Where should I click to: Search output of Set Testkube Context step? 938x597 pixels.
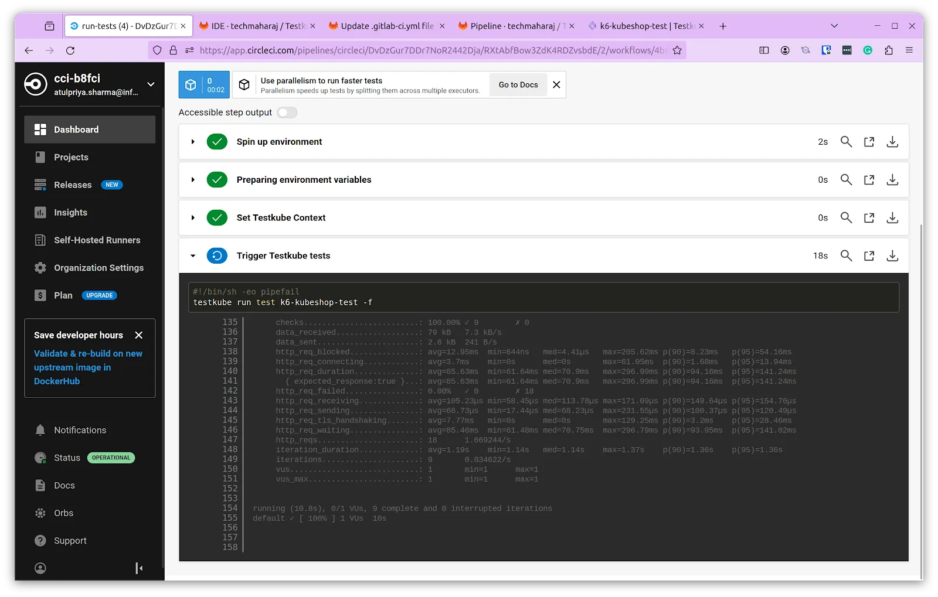click(846, 218)
